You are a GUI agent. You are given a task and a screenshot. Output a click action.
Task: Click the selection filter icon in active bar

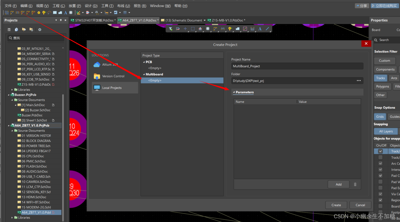[170, 29]
